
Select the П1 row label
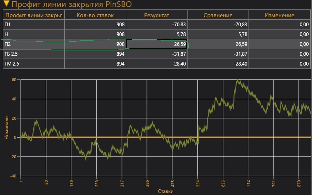8,25
